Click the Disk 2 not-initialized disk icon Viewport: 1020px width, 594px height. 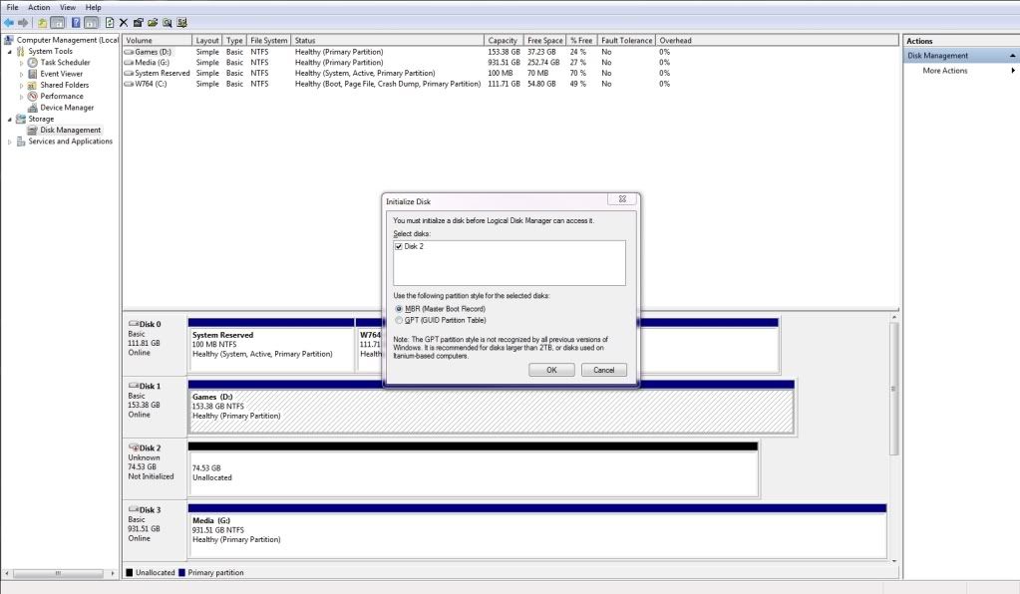click(134, 447)
